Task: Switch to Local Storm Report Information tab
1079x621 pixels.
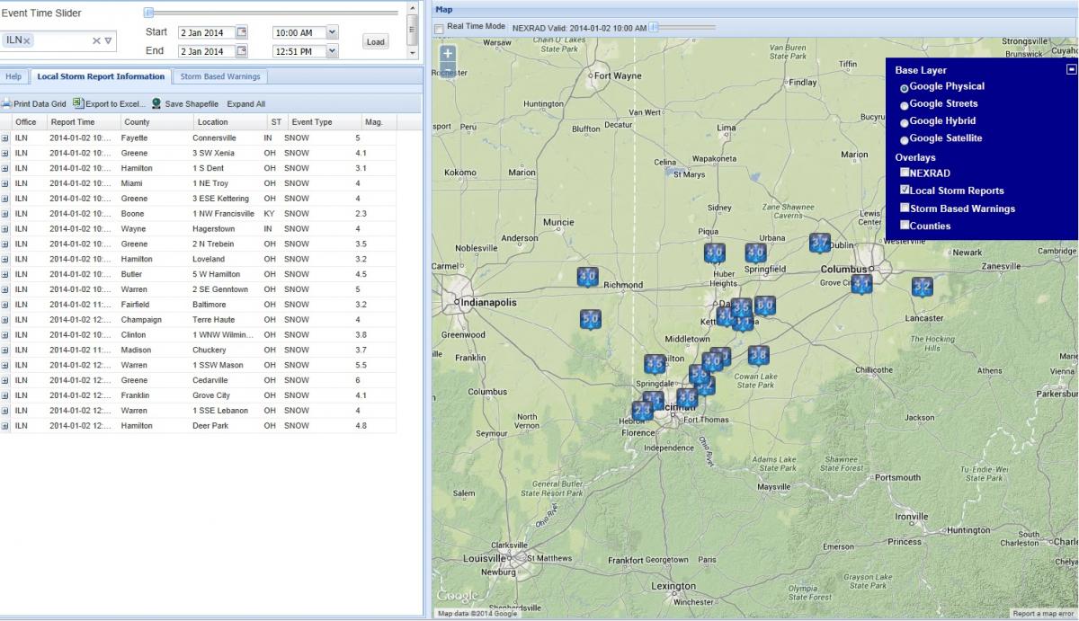Action: [x=101, y=77]
